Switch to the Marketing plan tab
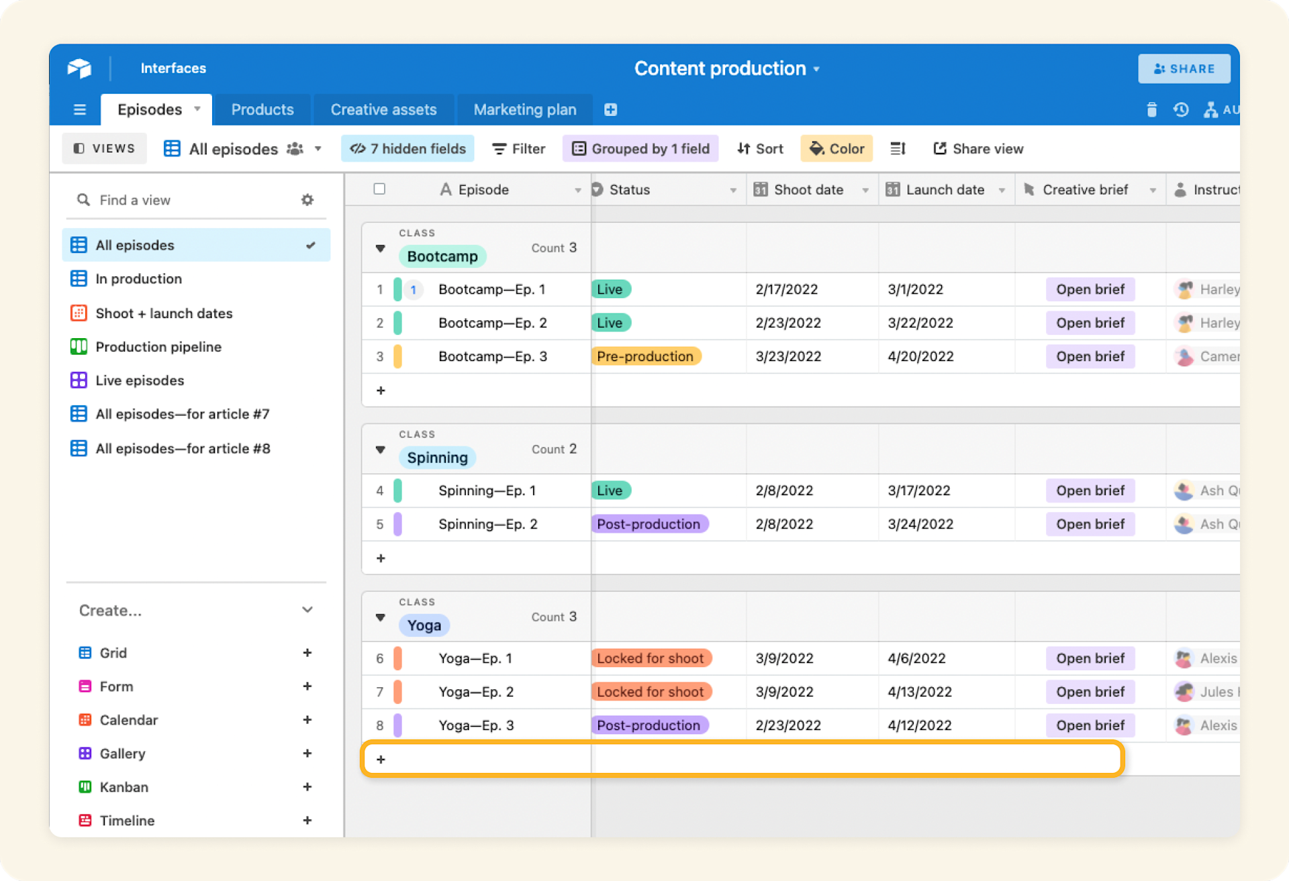Image resolution: width=1289 pixels, height=881 pixels. click(x=525, y=109)
